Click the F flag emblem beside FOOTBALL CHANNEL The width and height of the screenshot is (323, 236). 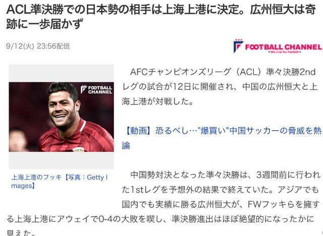pyautogui.click(x=238, y=46)
